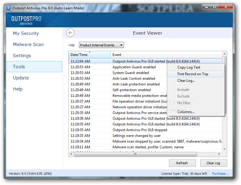
Task: Click the vertical scrollbar up arrow
Action: 224,54
